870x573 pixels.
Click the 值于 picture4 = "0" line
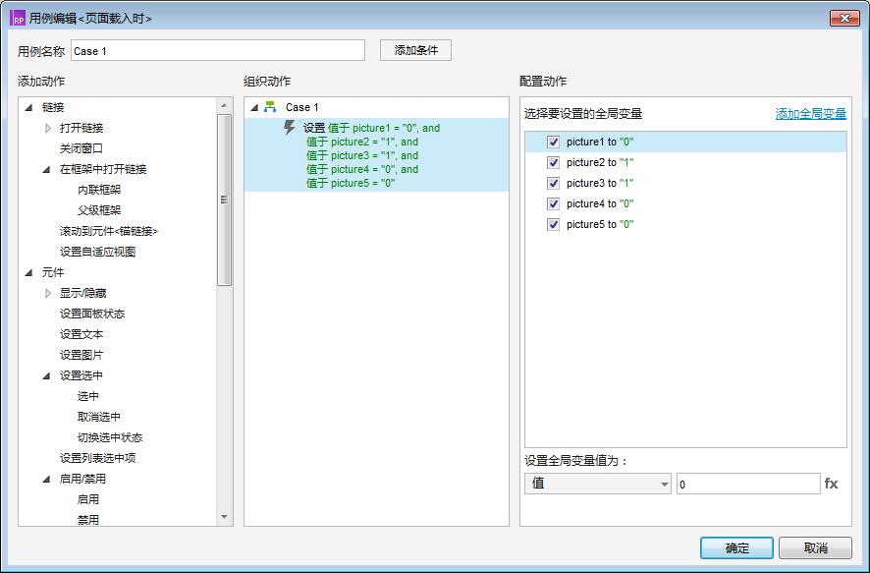click(362, 169)
